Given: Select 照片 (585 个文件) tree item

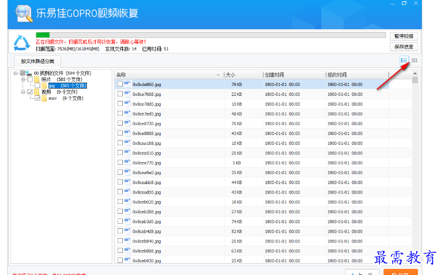Looking at the screenshot, I should tap(62, 79).
